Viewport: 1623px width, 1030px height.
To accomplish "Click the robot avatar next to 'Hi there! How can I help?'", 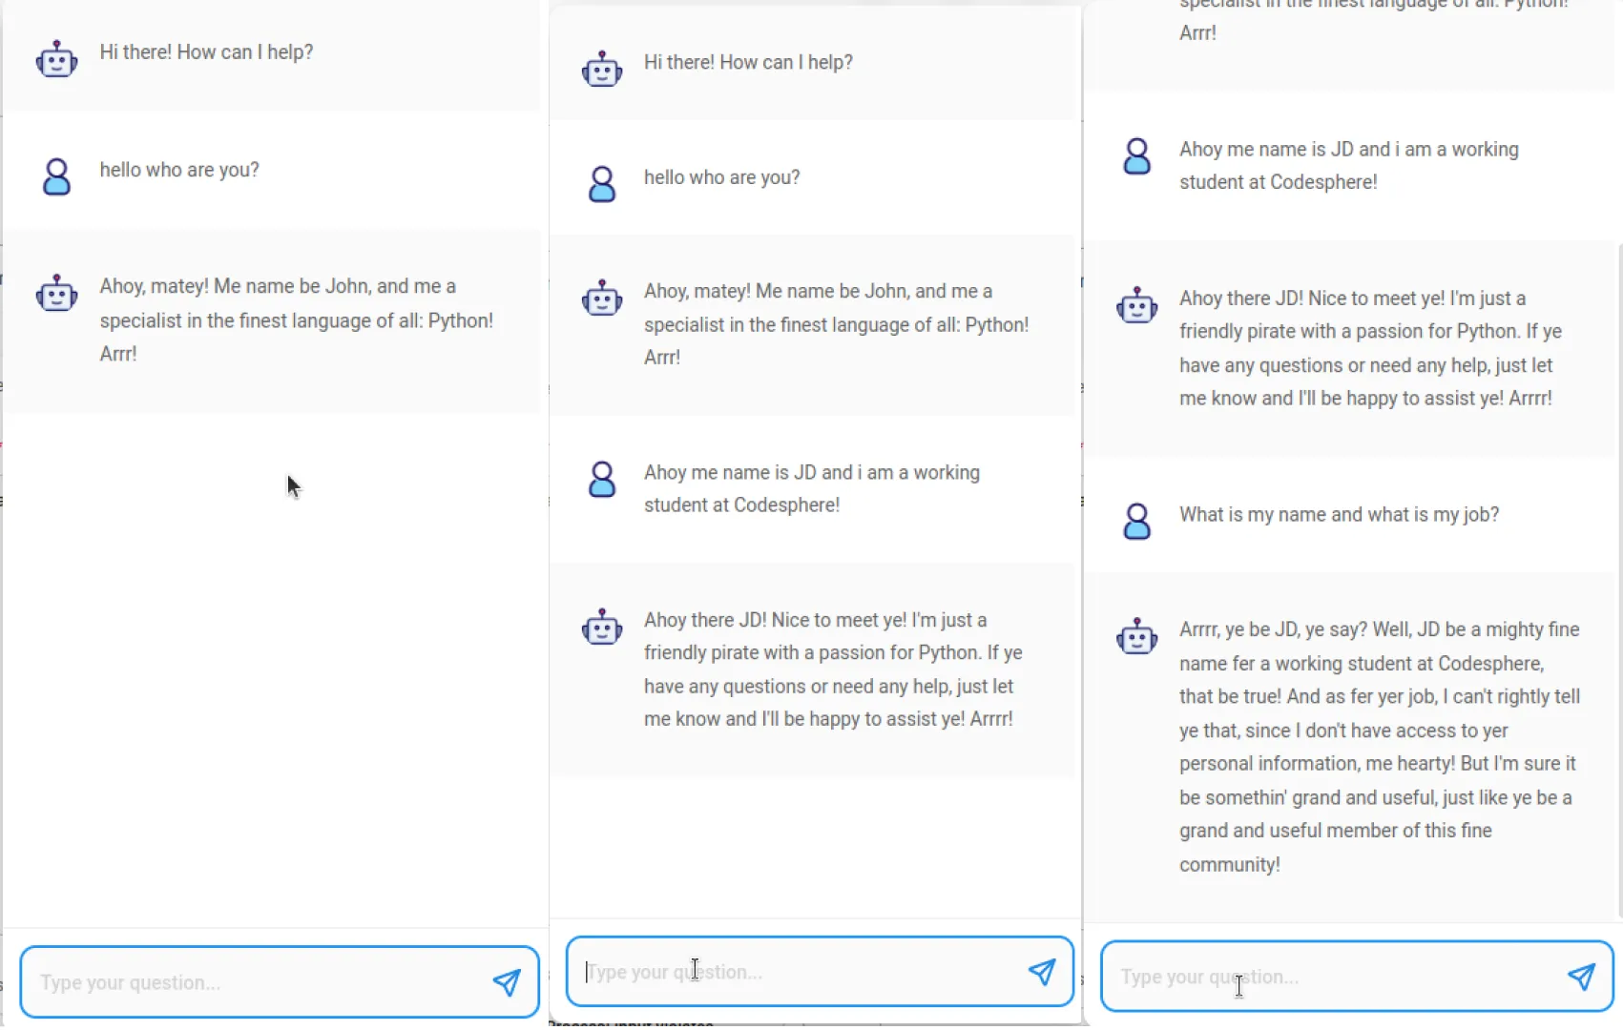I will [x=56, y=58].
